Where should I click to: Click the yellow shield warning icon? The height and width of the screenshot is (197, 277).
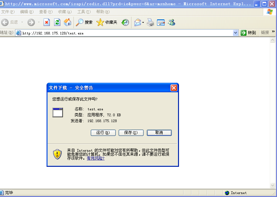click(57, 154)
